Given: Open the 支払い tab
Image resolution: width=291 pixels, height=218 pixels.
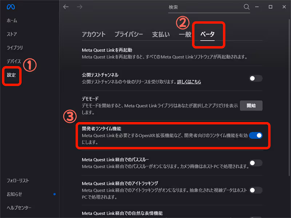Looking at the screenshot, I should (160, 35).
